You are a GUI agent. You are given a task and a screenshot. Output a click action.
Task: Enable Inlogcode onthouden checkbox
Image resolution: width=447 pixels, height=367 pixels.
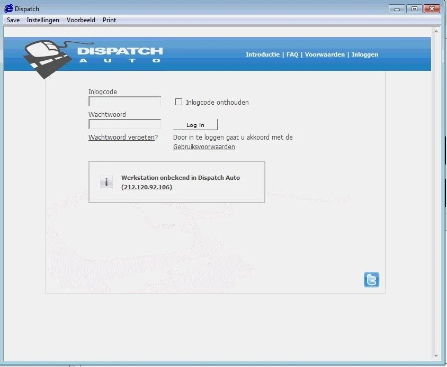(x=178, y=102)
